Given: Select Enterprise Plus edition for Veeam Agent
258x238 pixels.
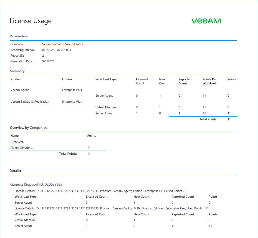Looking at the screenshot, I should 72,90.
